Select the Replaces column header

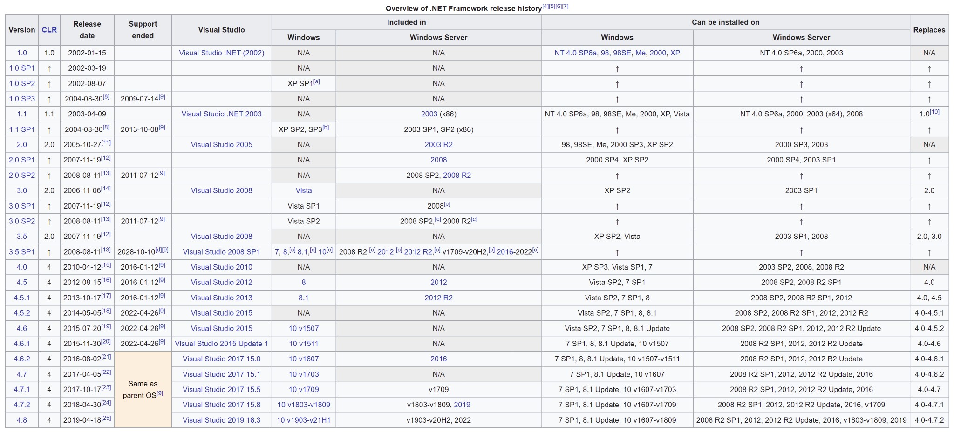pyautogui.click(x=929, y=30)
